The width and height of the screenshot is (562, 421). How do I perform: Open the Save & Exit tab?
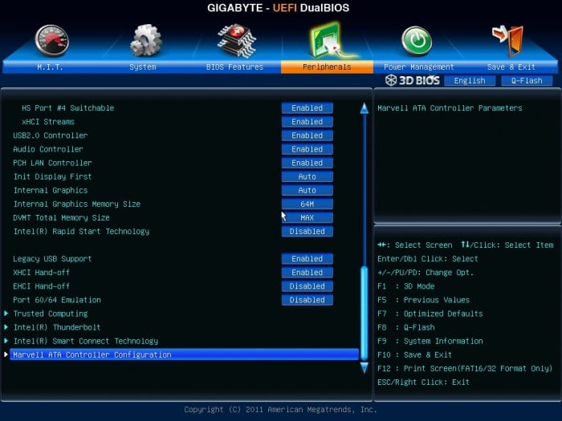(511, 67)
